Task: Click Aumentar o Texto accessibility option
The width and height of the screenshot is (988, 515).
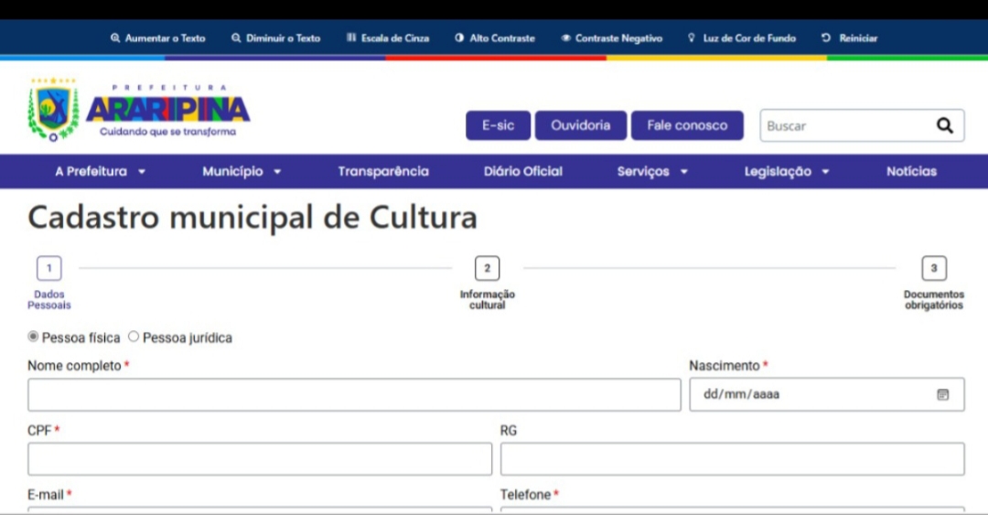Action: pyautogui.click(x=158, y=38)
